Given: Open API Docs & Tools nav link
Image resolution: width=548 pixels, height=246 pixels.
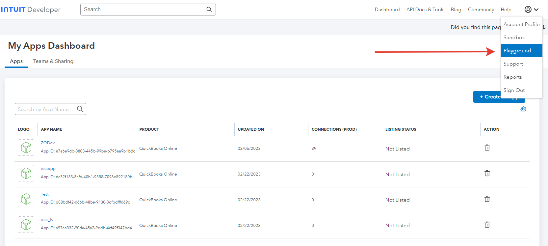Looking at the screenshot, I should (425, 10).
